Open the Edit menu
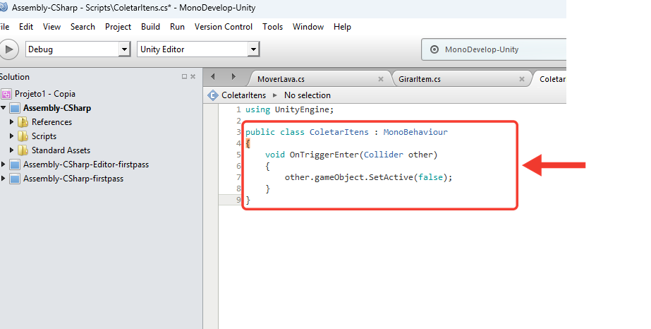 [x=25, y=27]
